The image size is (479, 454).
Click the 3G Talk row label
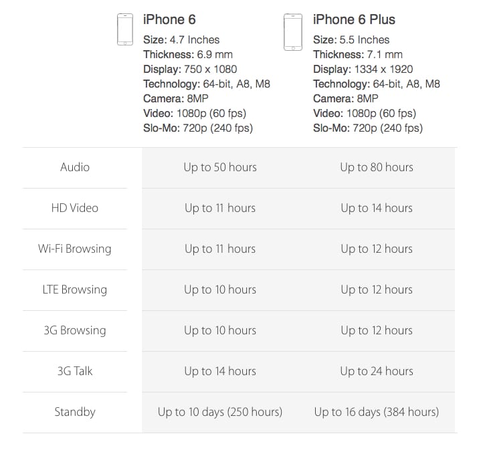75,371
